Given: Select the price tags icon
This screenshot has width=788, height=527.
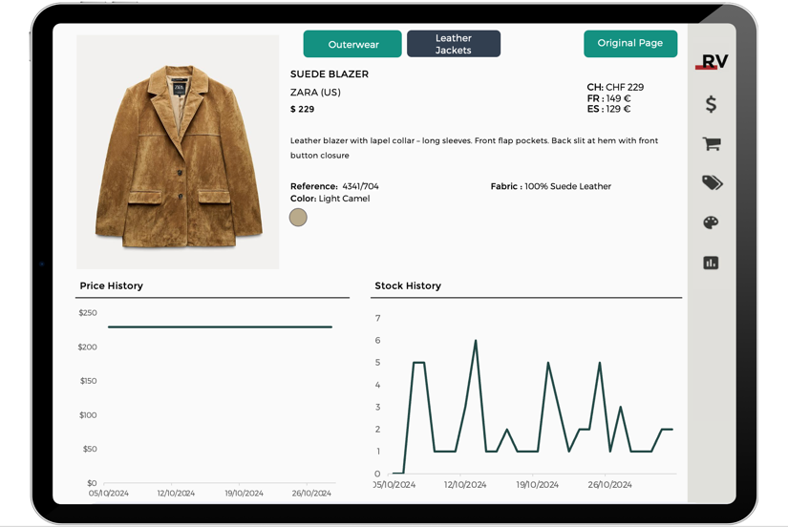Looking at the screenshot, I should pyautogui.click(x=712, y=182).
